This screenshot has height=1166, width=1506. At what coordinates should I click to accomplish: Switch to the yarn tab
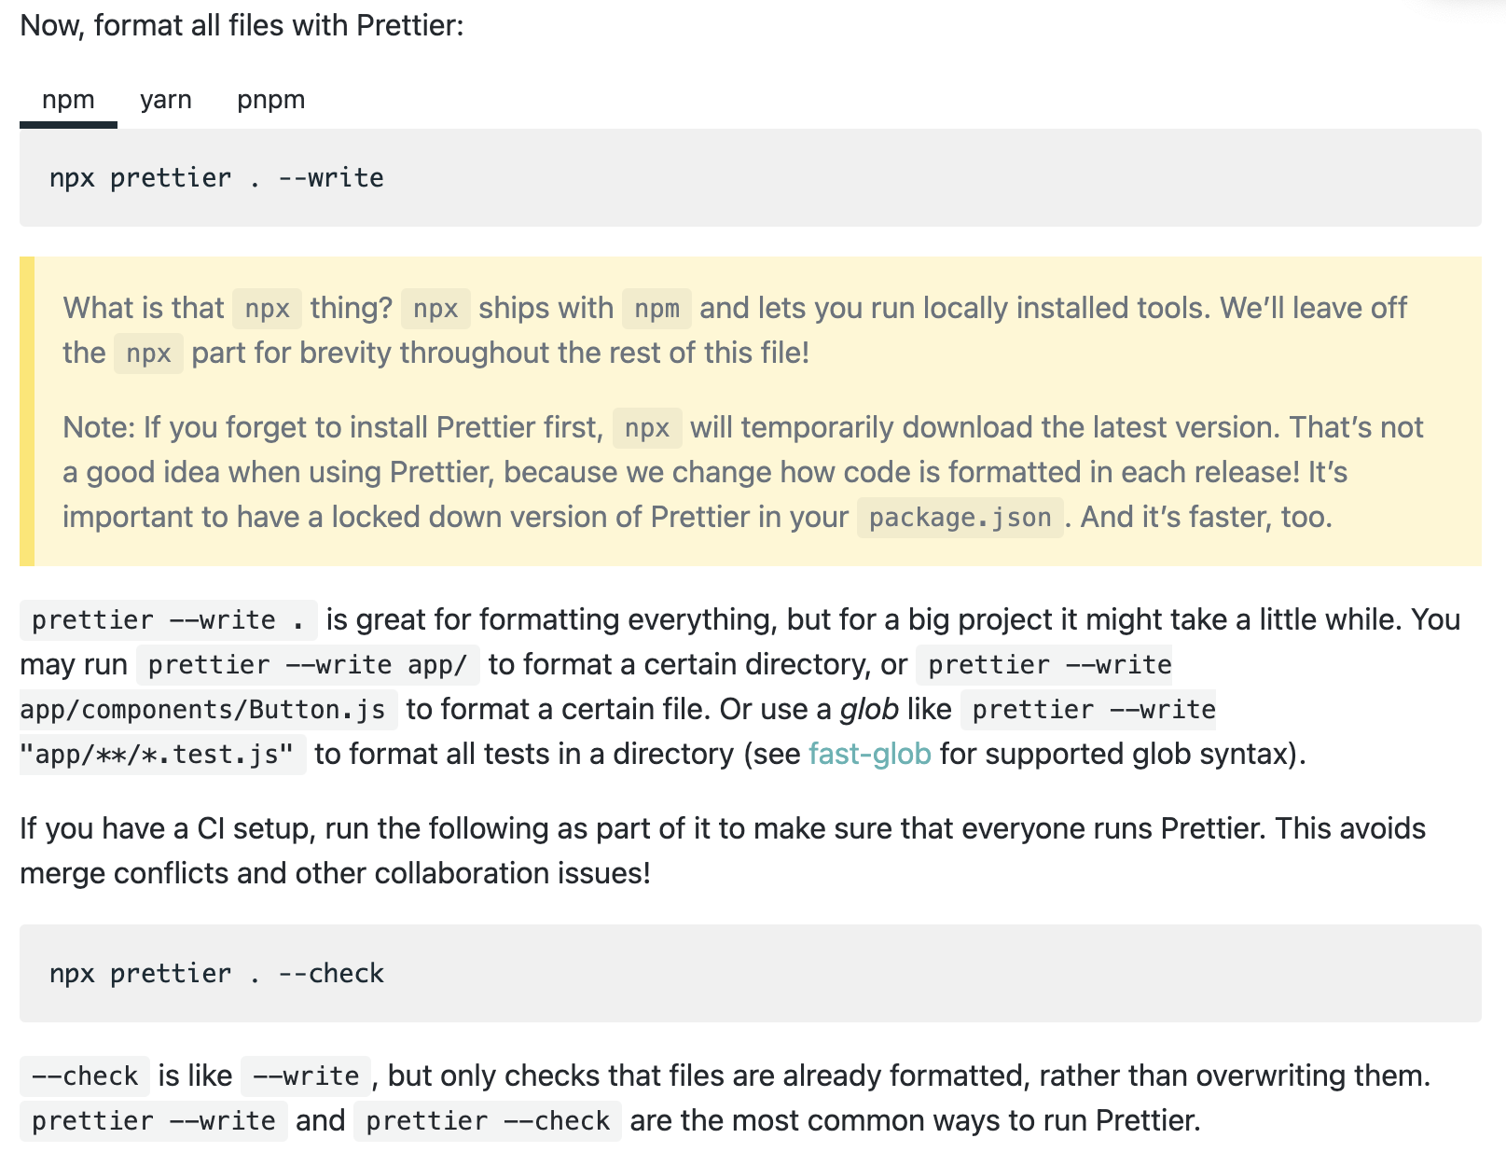coord(166,100)
